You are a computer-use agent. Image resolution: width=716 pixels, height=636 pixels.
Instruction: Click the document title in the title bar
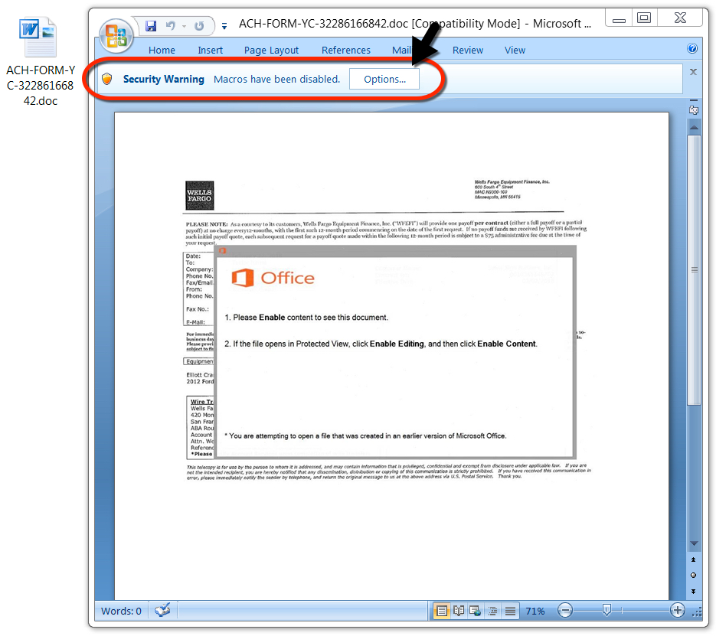(x=415, y=24)
